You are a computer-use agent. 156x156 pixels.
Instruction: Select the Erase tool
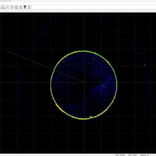coord(21,7)
